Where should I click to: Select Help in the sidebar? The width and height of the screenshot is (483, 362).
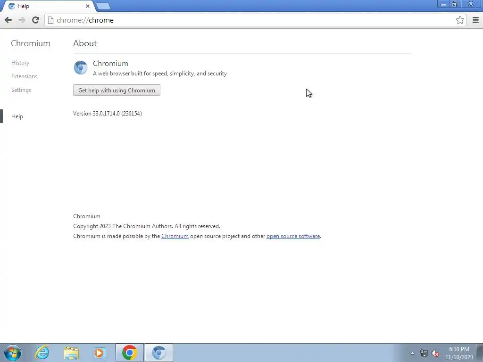[x=17, y=116]
